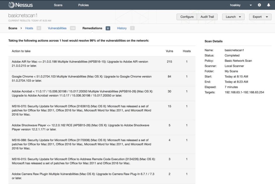Open the settings gear icon
This screenshot has width=275, height=184.
coord(259,5)
